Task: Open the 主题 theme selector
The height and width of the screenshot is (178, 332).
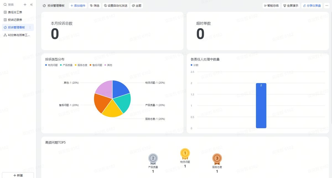Action: pos(137,6)
